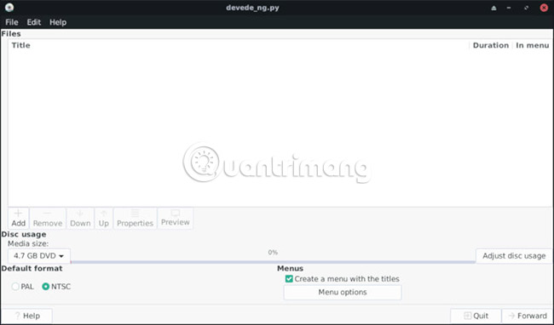
Task: Click the DeVeDe app icon in titlebar
Action: (x=9, y=8)
